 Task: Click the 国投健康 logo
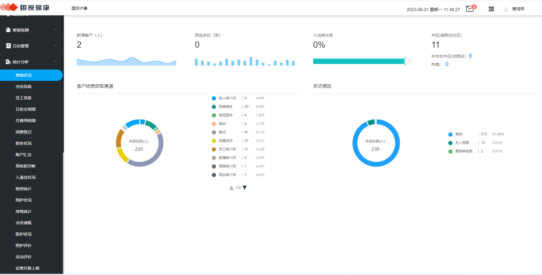(x=25, y=7)
